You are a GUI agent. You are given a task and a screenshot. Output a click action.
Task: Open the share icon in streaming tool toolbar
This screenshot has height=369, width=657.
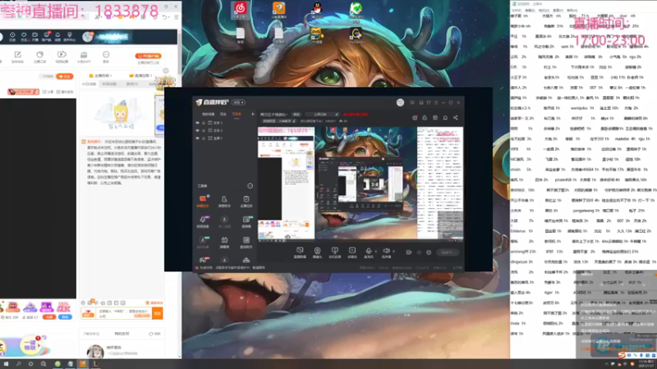[456, 118]
